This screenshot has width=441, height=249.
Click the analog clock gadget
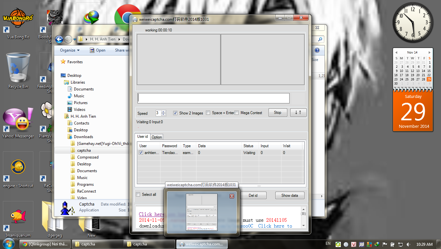pos(413,22)
